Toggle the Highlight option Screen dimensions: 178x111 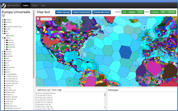pyautogui.click(x=132, y=12)
